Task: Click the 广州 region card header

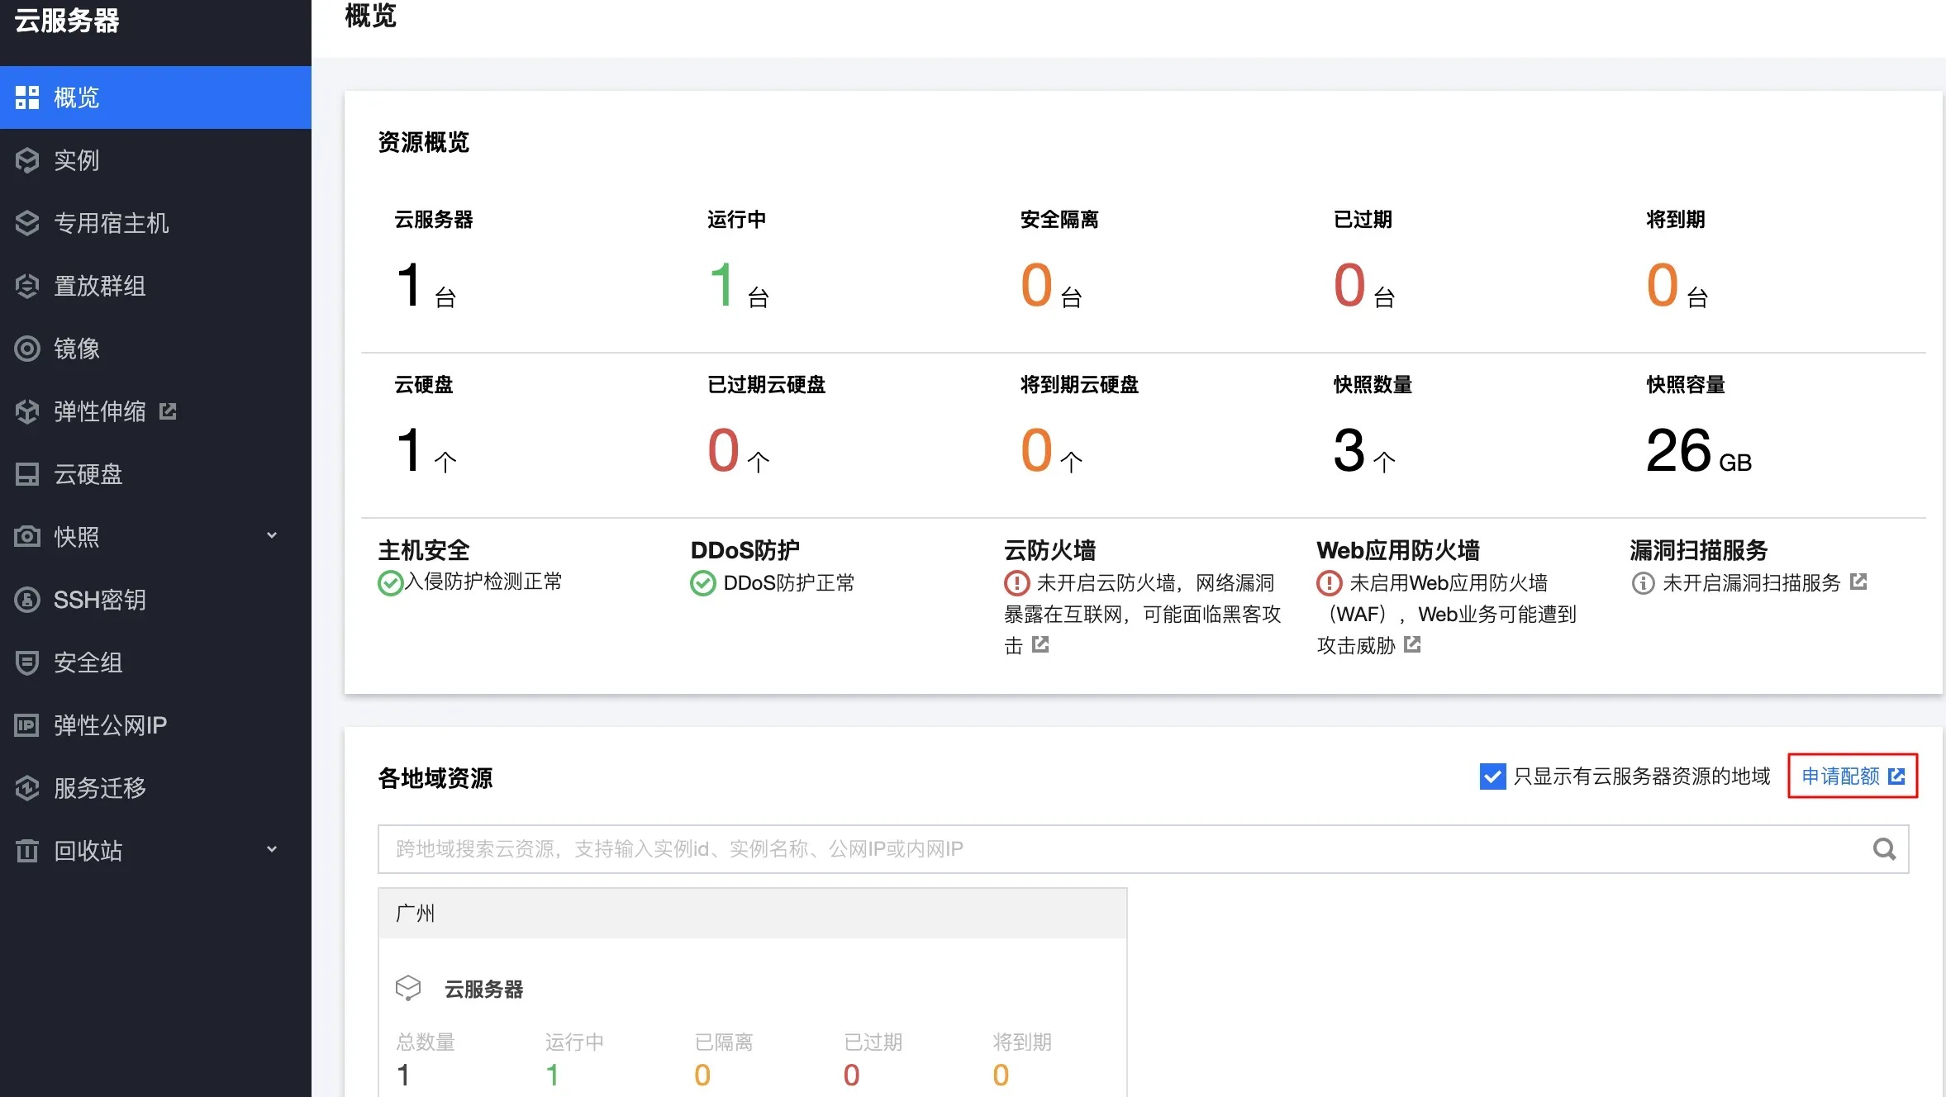Action: (x=753, y=913)
